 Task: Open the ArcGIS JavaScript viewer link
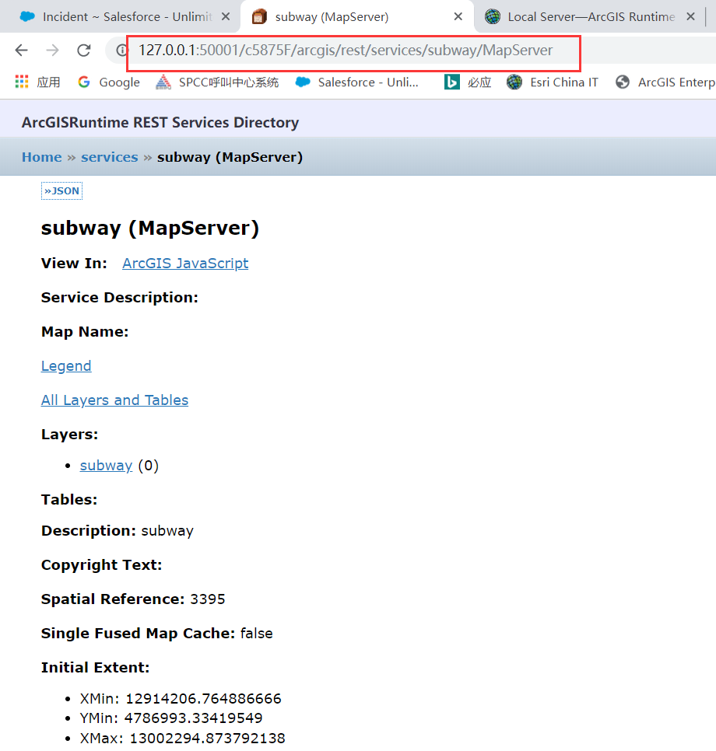pyautogui.click(x=184, y=264)
